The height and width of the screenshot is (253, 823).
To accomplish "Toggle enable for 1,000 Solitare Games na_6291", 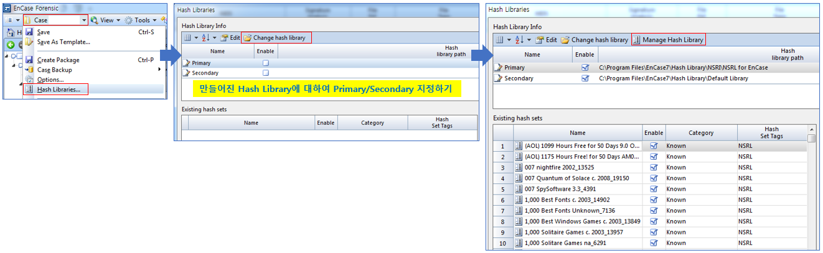I will [x=654, y=242].
